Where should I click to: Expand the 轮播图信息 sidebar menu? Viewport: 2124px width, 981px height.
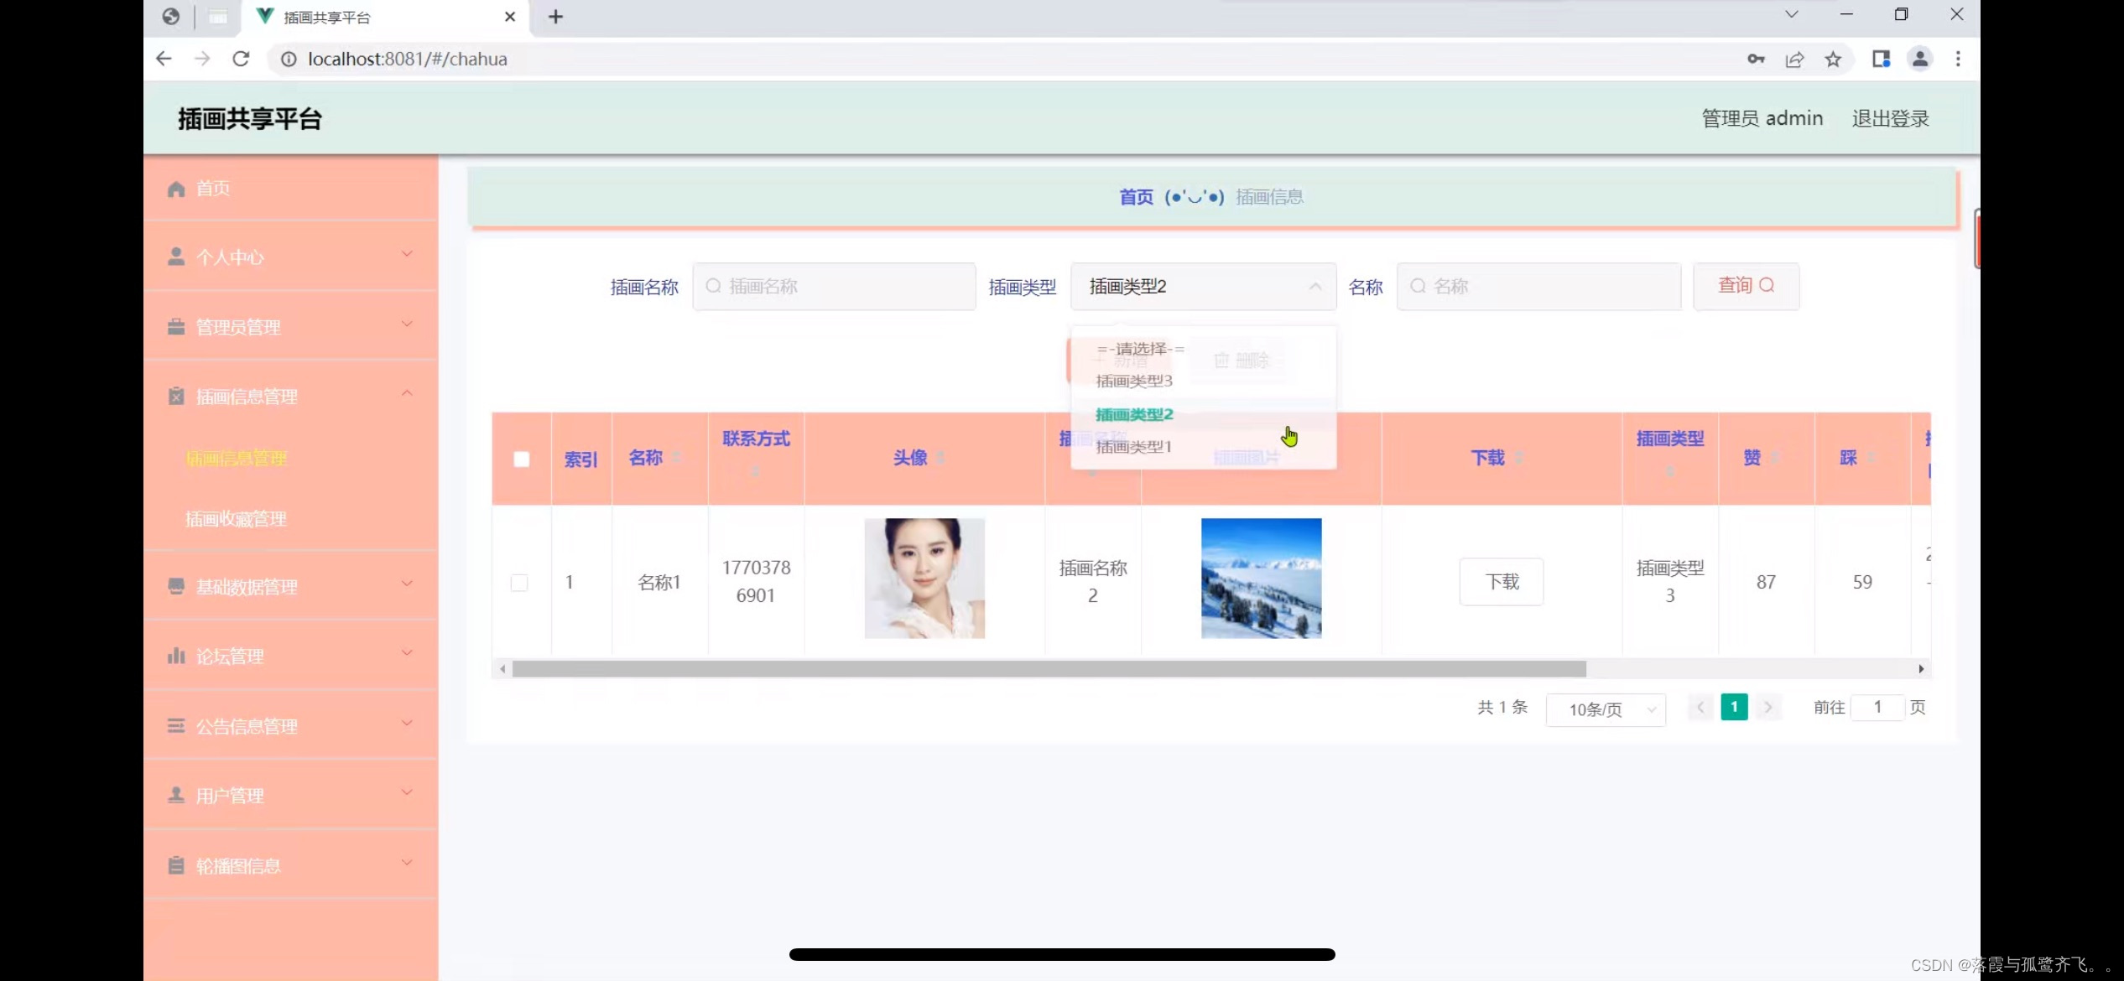(290, 865)
